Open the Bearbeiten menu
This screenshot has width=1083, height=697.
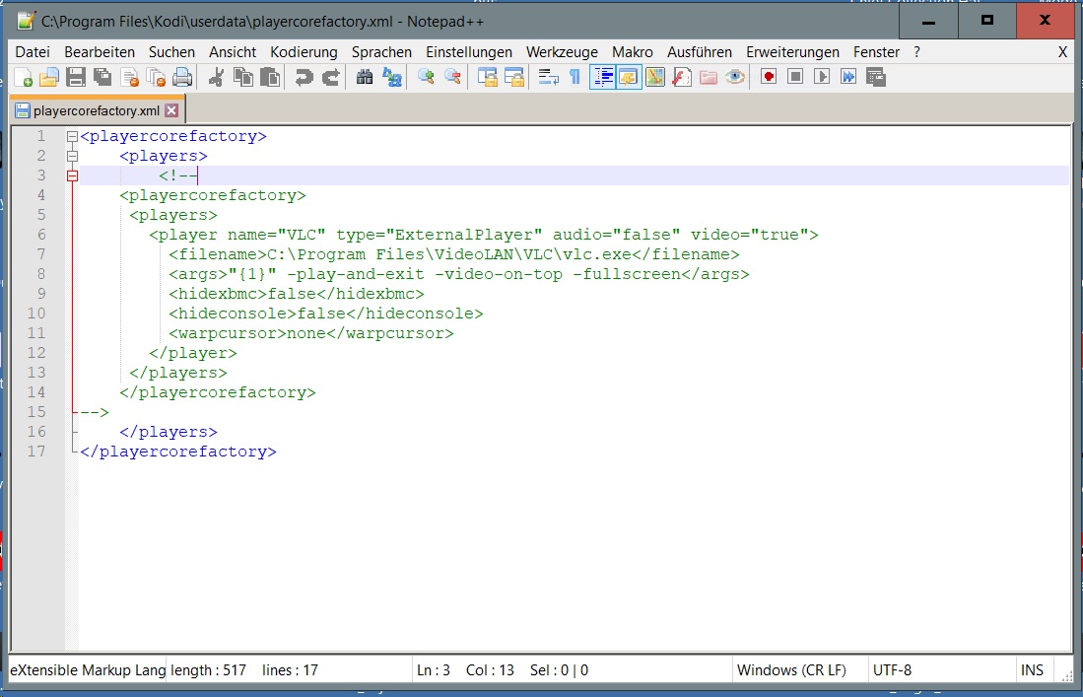[x=100, y=52]
